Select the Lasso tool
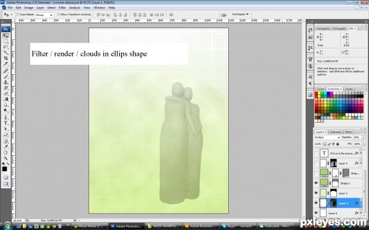This screenshot has width=369, height=230. pos(6,47)
